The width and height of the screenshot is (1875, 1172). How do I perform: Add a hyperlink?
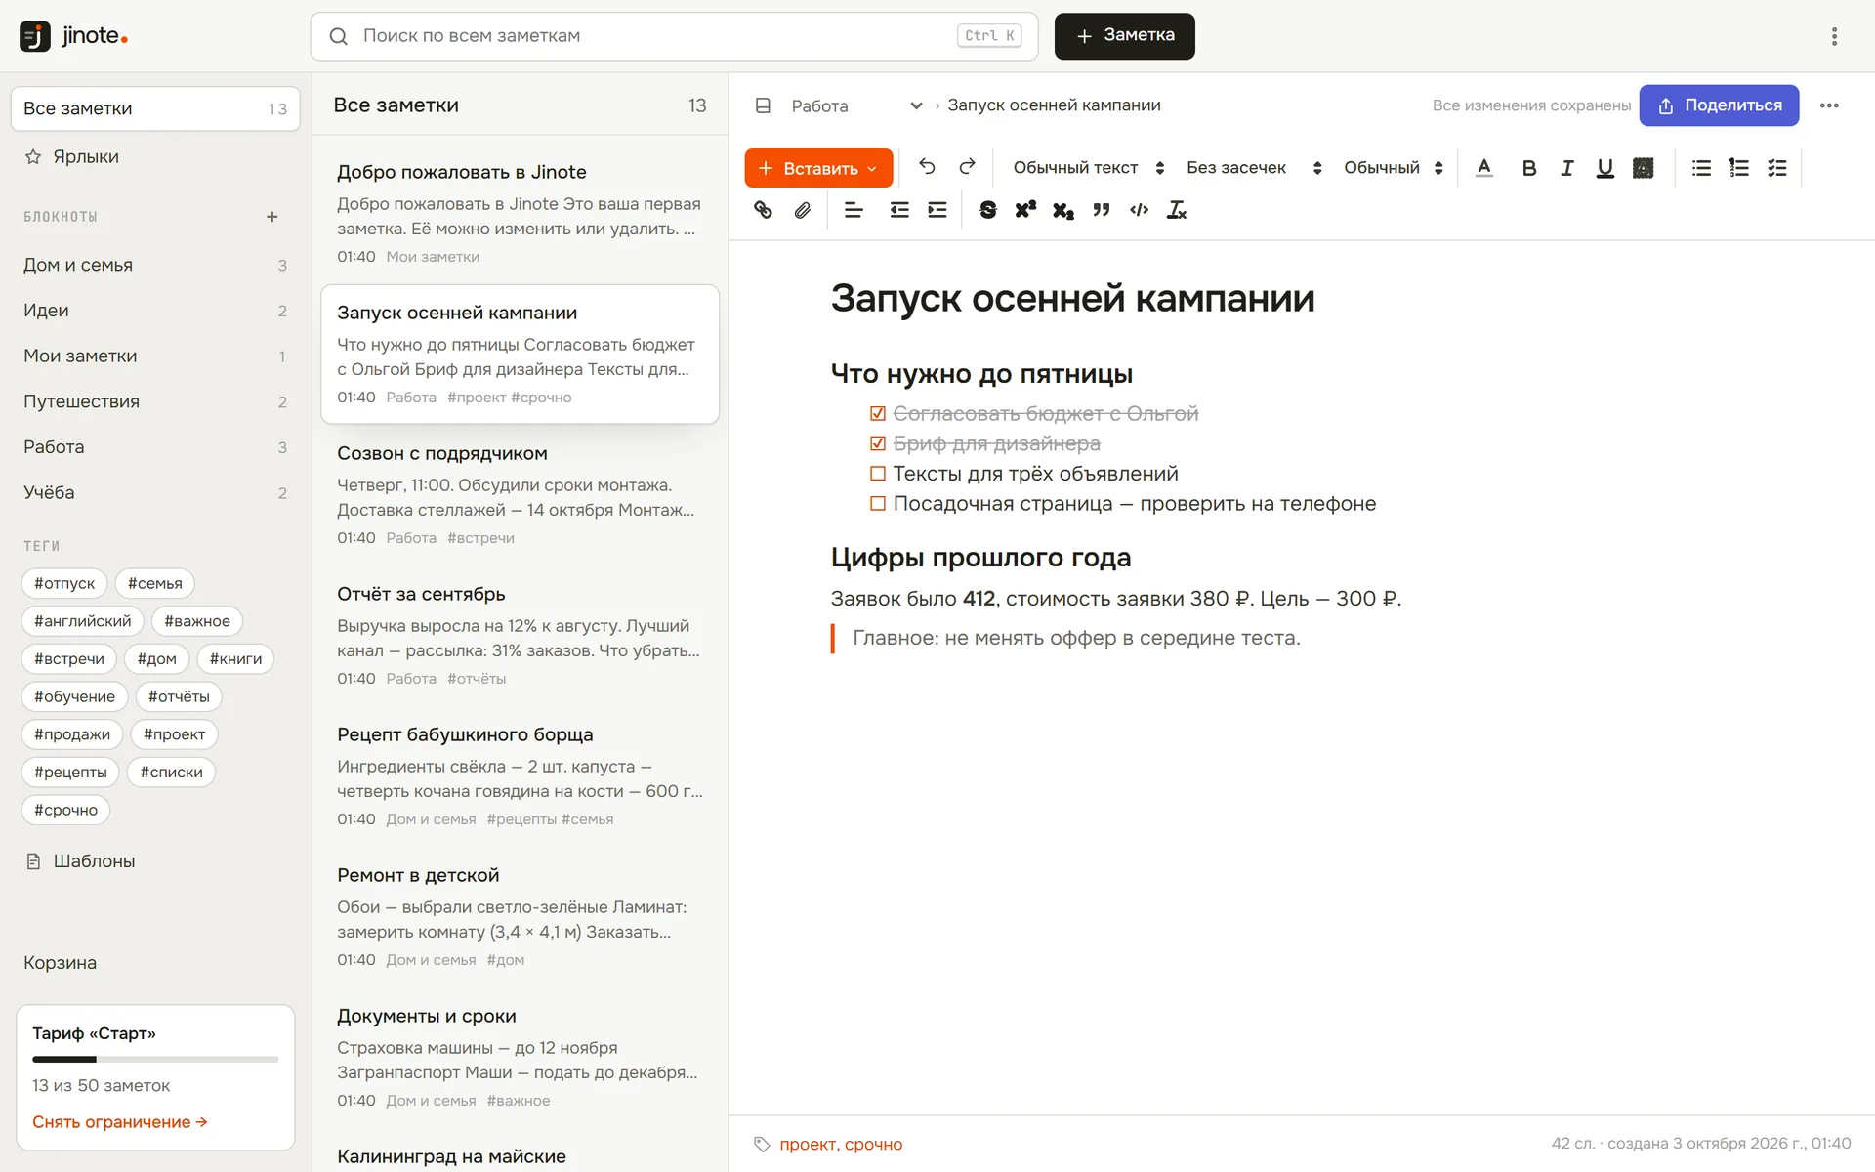pos(764,210)
